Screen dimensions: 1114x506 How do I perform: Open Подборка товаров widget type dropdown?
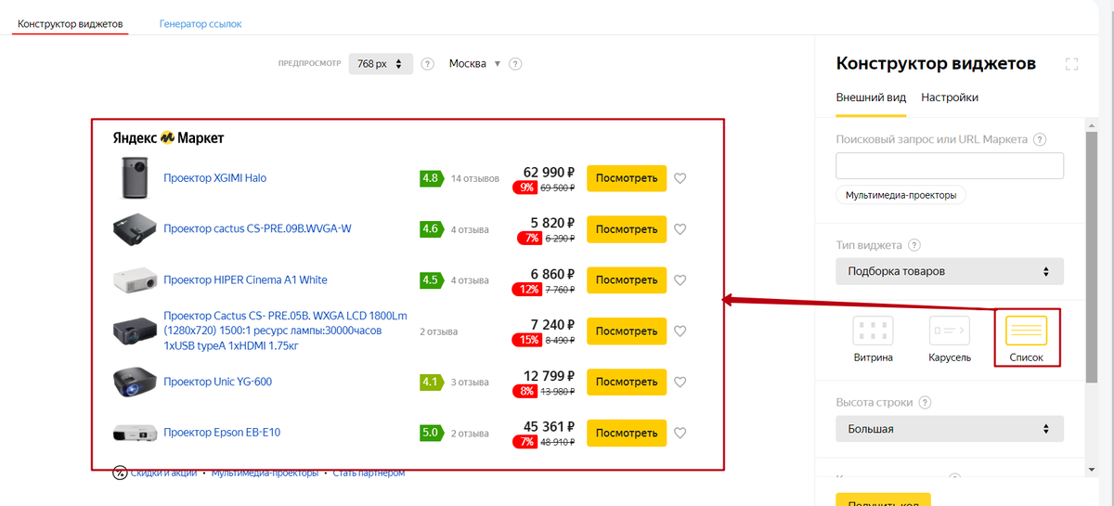[x=950, y=272]
